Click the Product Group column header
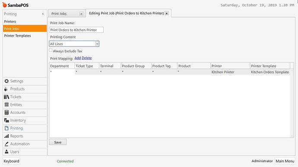Screen dimensions: 298x167 click(x=136, y=66)
